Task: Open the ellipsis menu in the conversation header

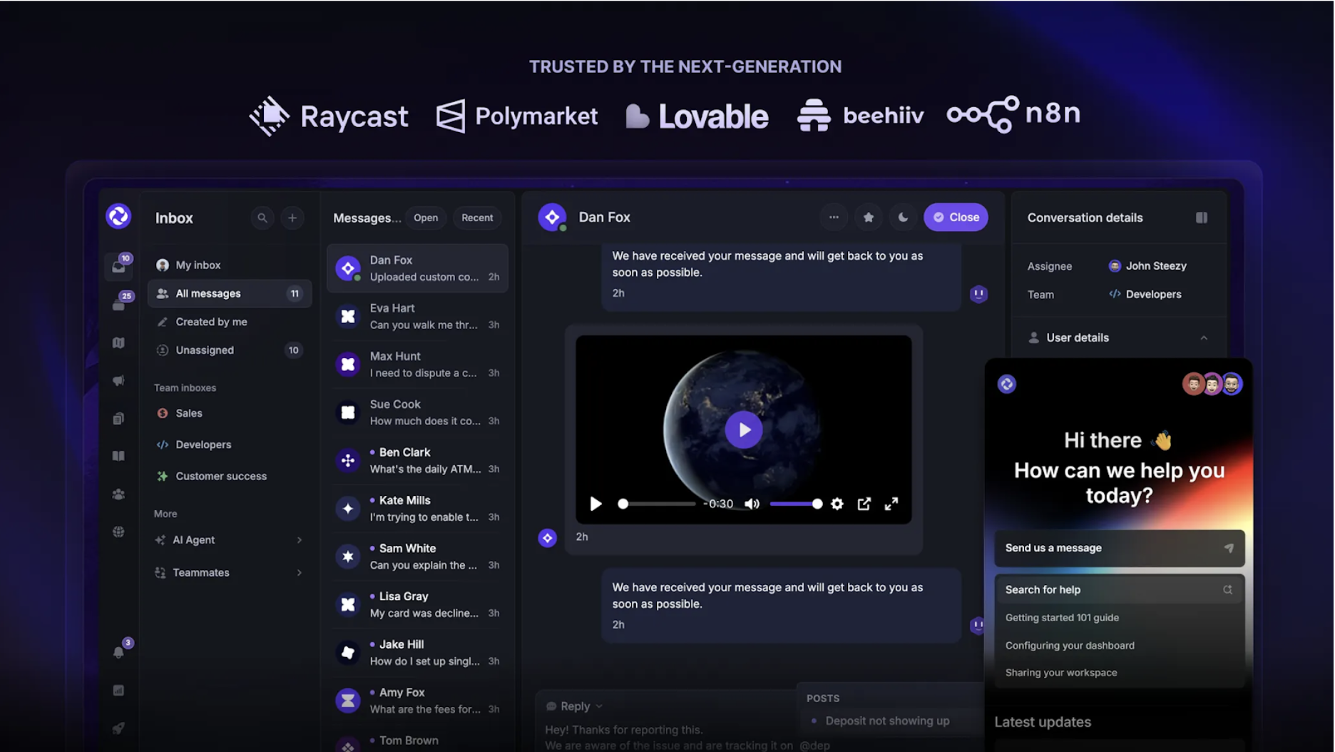Action: click(x=833, y=217)
